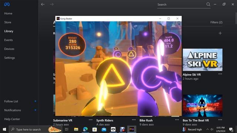Open the options menu for Submarine VR
This screenshot has height=133, width=237.
pos(90,120)
